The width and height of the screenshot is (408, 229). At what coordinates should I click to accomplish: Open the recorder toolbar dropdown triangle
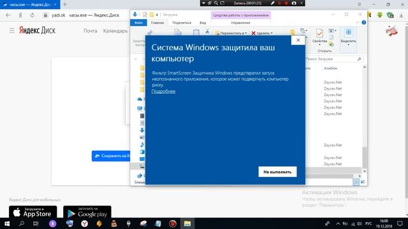click(203, 3)
